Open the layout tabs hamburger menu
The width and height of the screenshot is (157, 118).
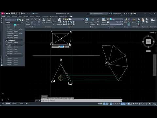[3, 104]
